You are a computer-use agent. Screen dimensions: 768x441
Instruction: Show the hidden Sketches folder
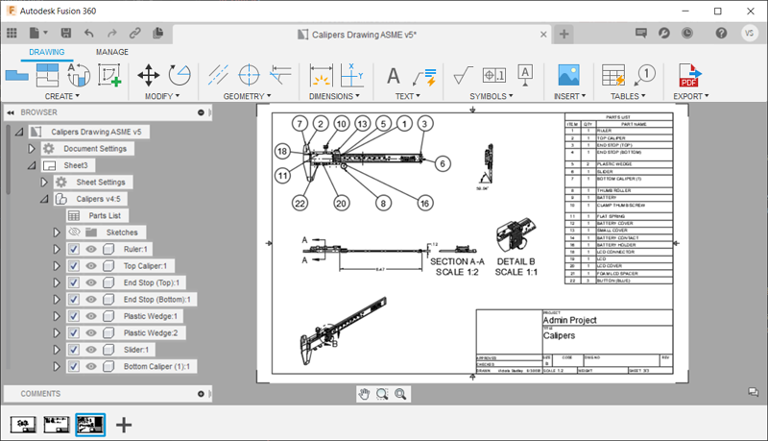click(x=74, y=233)
